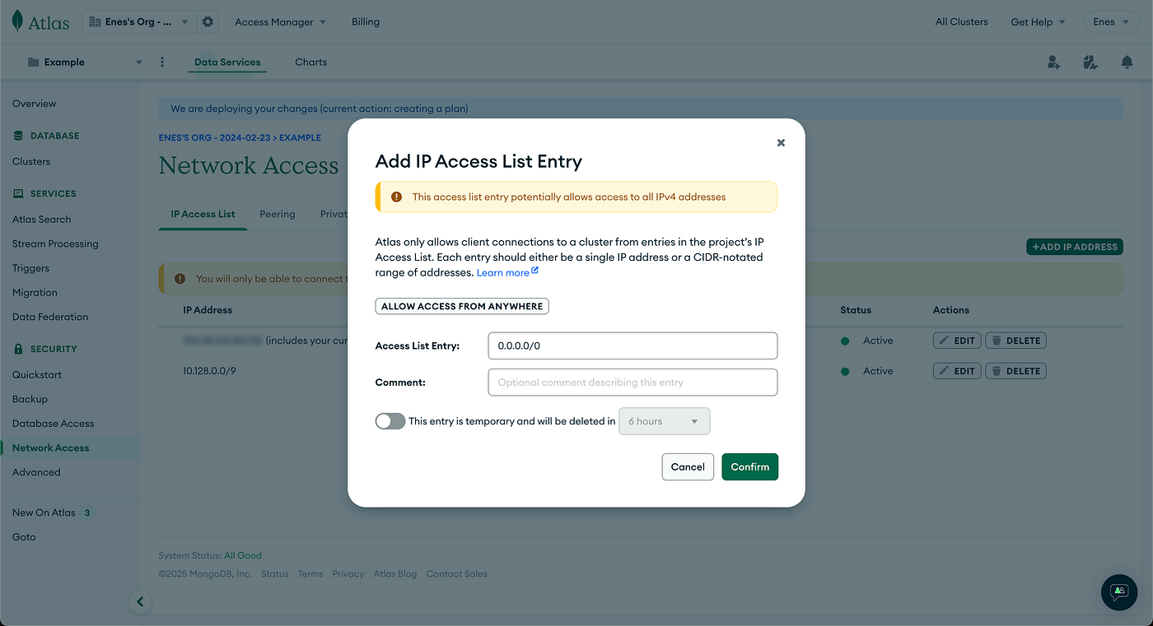Close the Add IP Access List dialog
This screenshot has height=626, width=1153.
pyautogui.click(x=781, y=142)
